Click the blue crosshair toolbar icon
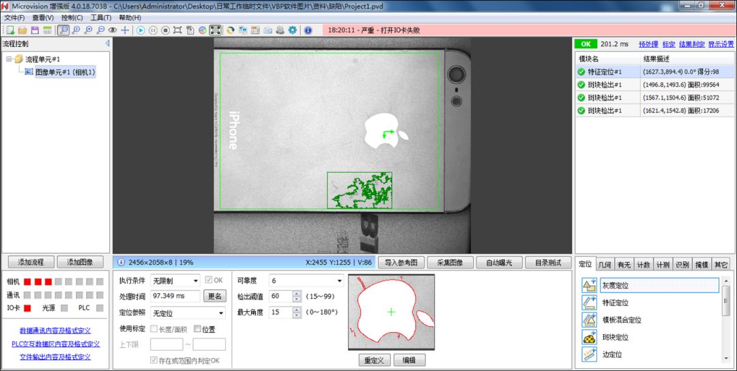737x371 pixels. (125, 30)
